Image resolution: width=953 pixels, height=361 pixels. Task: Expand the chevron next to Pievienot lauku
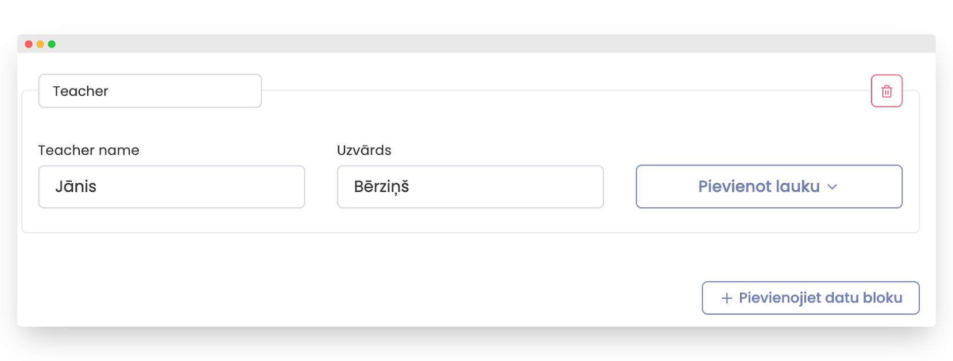(x=832, y=187)
